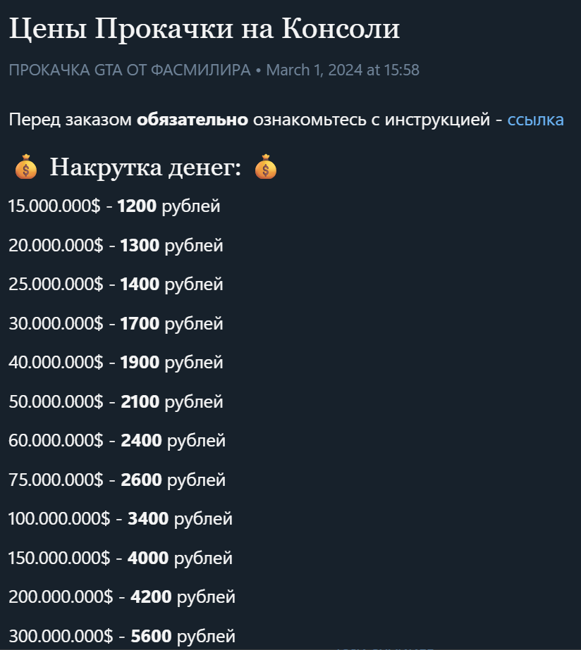Click the 30.000.000$ - 1700 рублей price
581x650 pixels.
click(x=116, y=324)
